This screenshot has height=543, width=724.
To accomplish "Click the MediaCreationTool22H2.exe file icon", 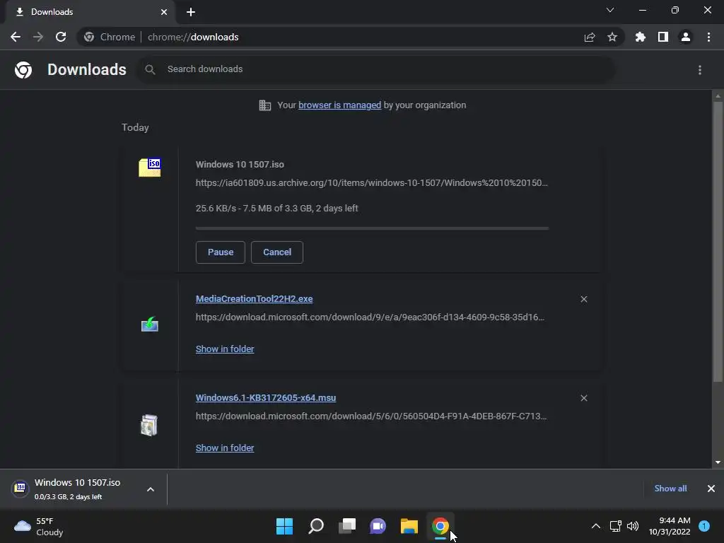I will pos(150,324).
